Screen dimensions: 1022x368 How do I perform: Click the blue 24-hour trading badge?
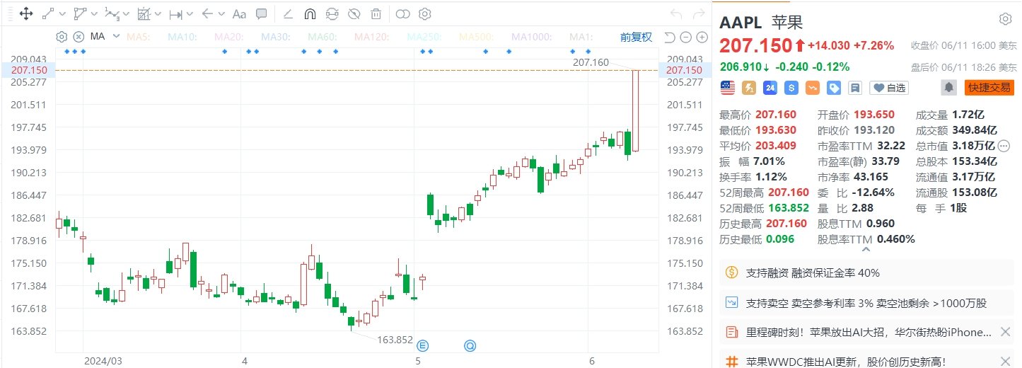(x=770, y=88)
